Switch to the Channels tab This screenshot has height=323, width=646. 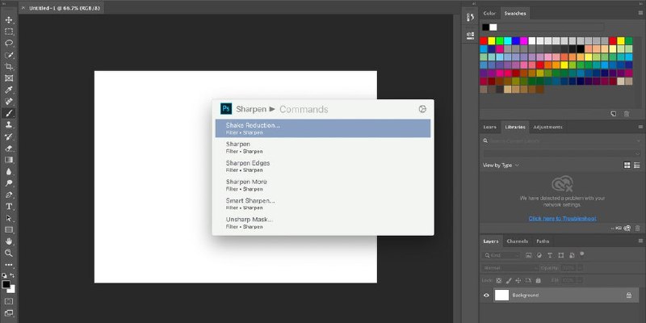coord(517,241)
